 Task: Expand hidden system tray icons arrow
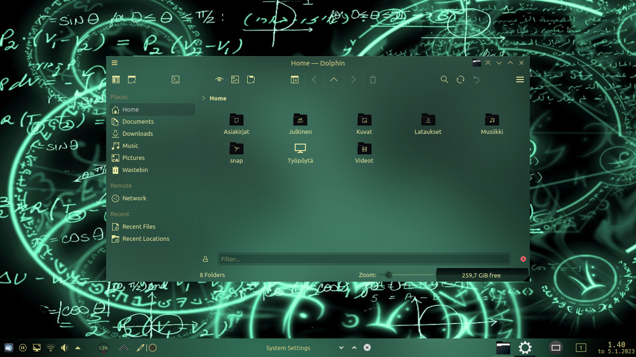[x=78, y=348]
